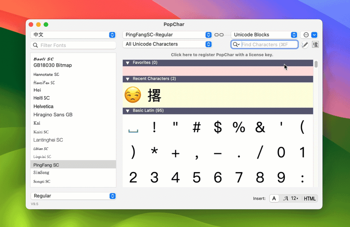This screenshot has height=227, width=350.
Task: Pick the number sign # character
Action: 197,128
